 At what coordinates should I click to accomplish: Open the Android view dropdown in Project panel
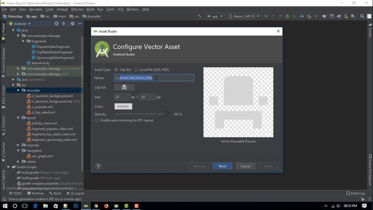click(20, 23)
